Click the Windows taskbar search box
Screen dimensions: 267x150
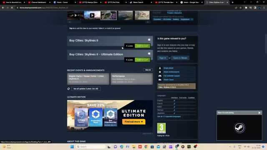click(x=91, y=147)
